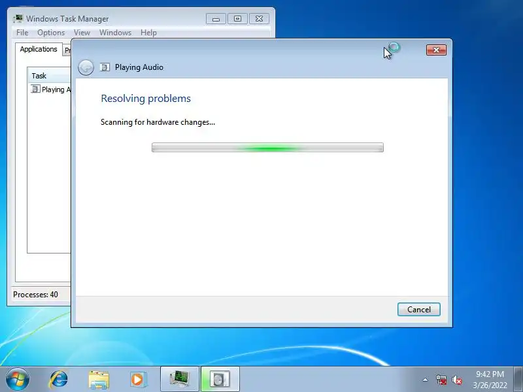Open Task Manager File menu
This screenshot has height=392, width=523.
point(22,33)
